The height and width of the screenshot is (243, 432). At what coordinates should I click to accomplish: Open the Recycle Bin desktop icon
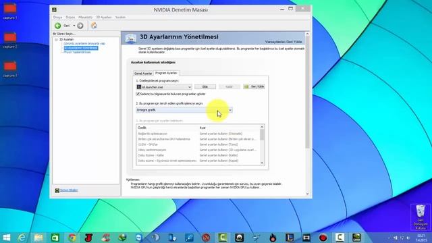[x=421, y=217]
